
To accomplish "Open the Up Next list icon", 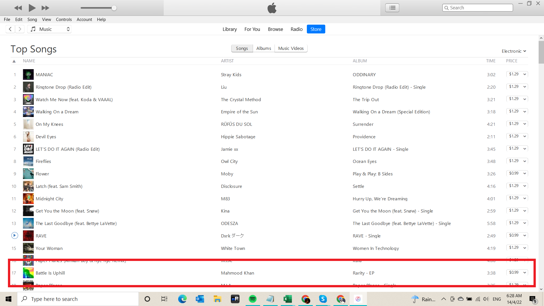I will 392,8.
